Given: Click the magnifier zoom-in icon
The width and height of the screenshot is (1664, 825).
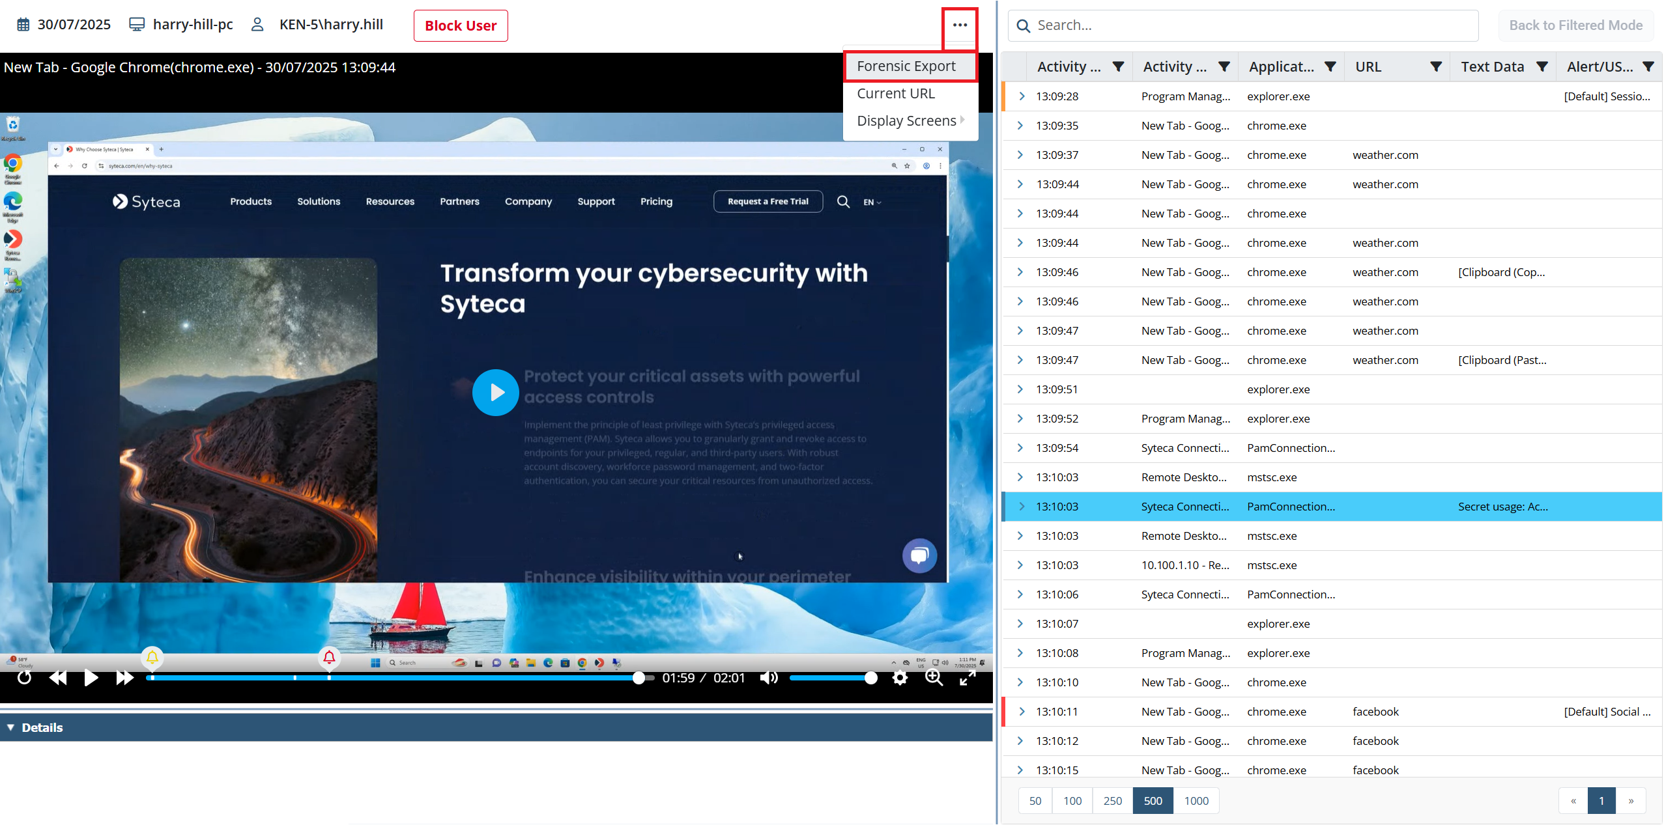Looking at the screenshot, I should [x=934, y=678].
